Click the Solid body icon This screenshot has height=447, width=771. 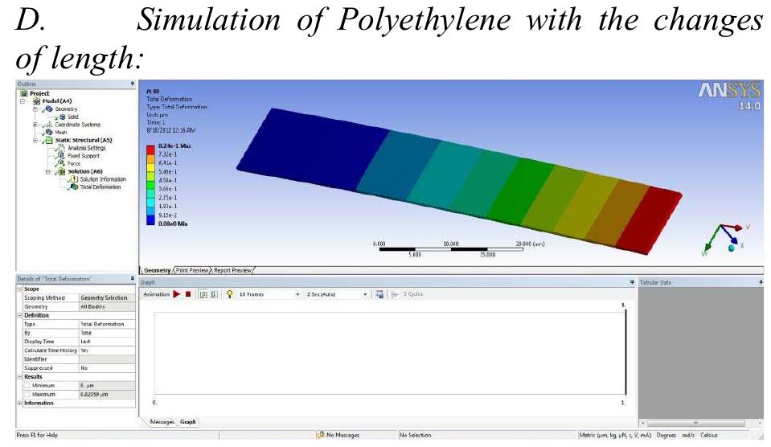63,117
